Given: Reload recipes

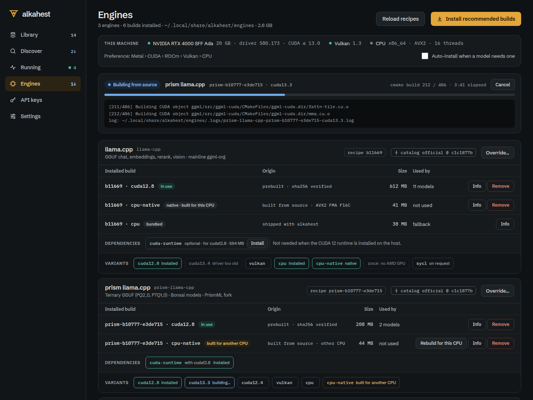Looking at the screenshot, I should 400,19.
